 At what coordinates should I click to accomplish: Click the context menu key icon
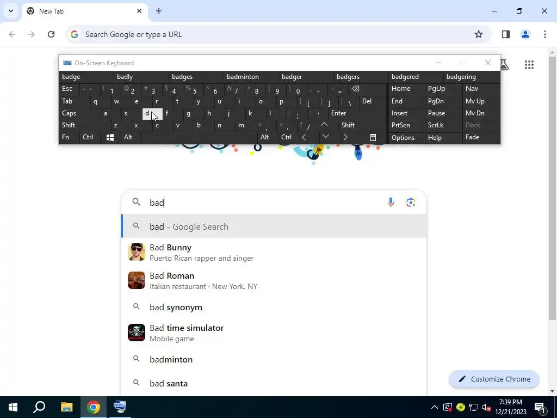[x=373, y=137]
